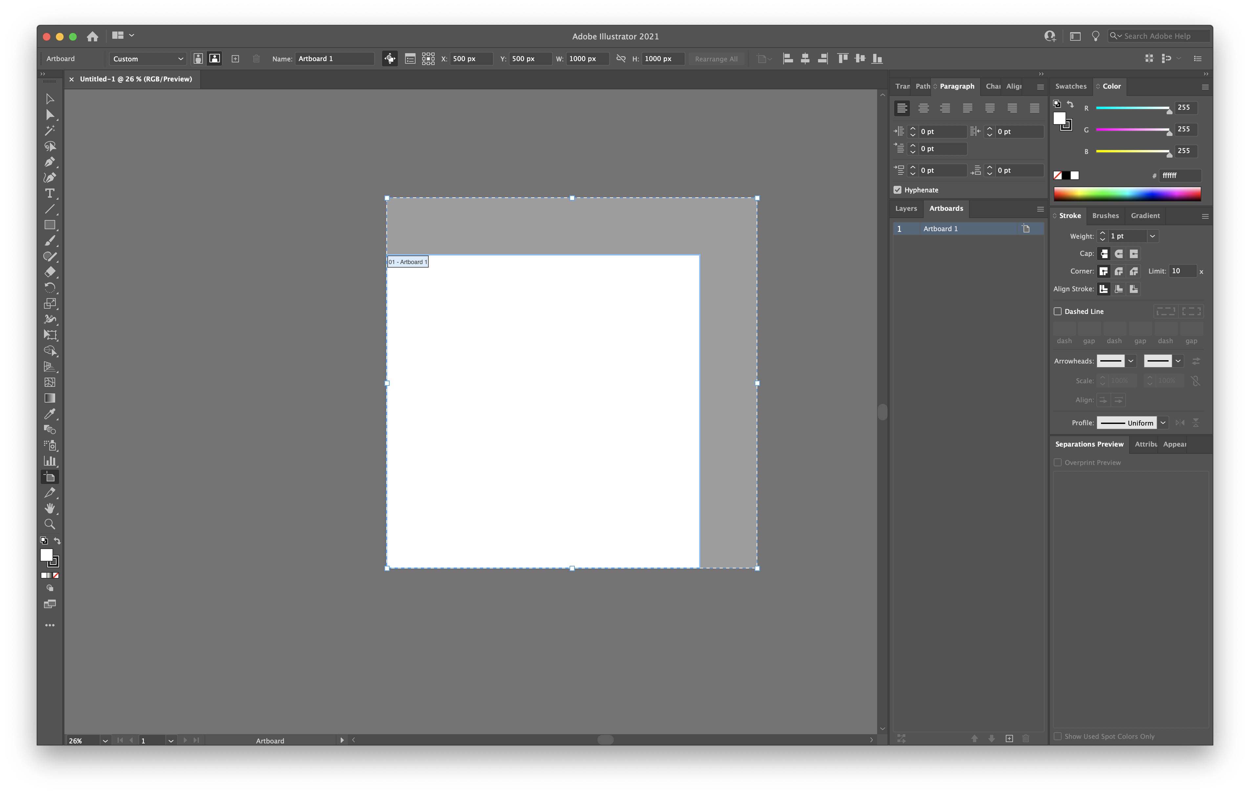Click the hex color value field

point(1180,176)
